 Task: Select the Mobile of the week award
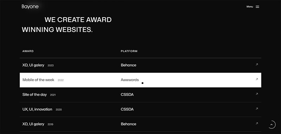38,80
